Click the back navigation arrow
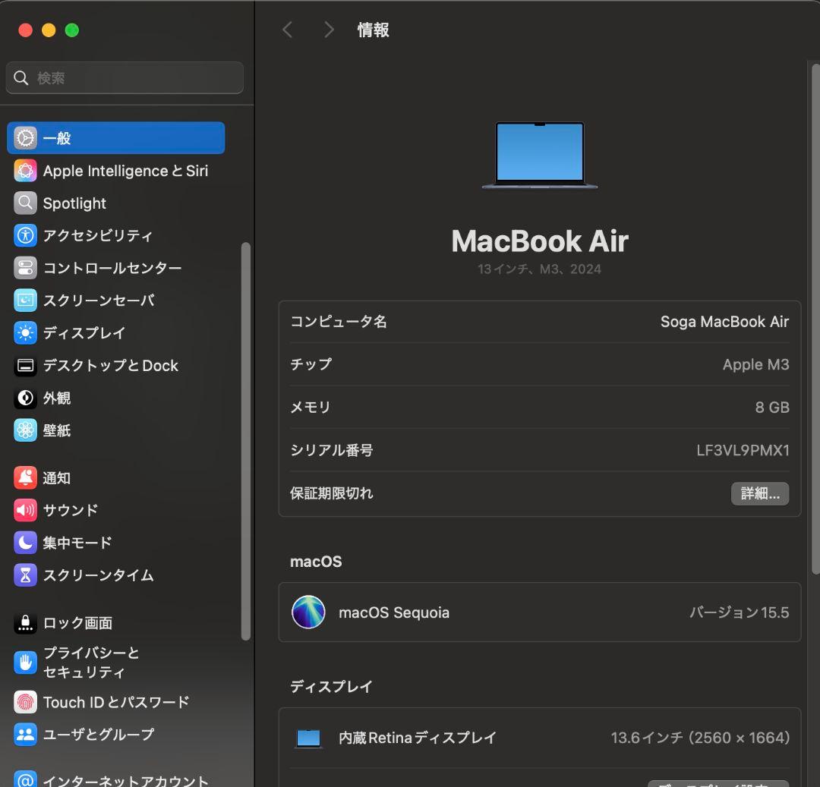The height and width of the screenshot is (787, 820). click(287, 30)
